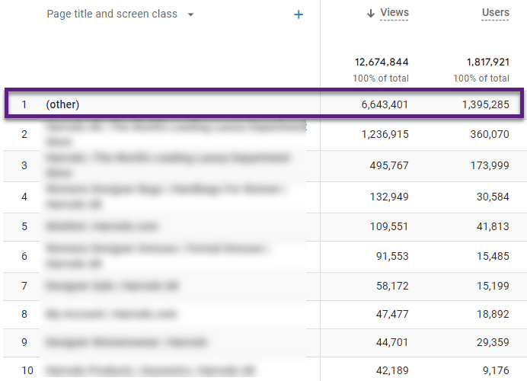Click the 173,999 users value
527x381 pixels.
click(x=485, y=165)
